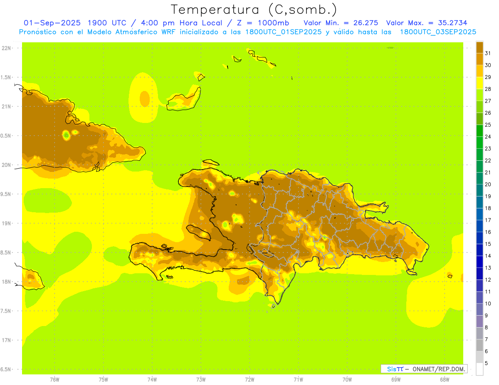
Task: Click the 'Temperatura (C,somb.)' map title
Action: (x=254, y=10)
